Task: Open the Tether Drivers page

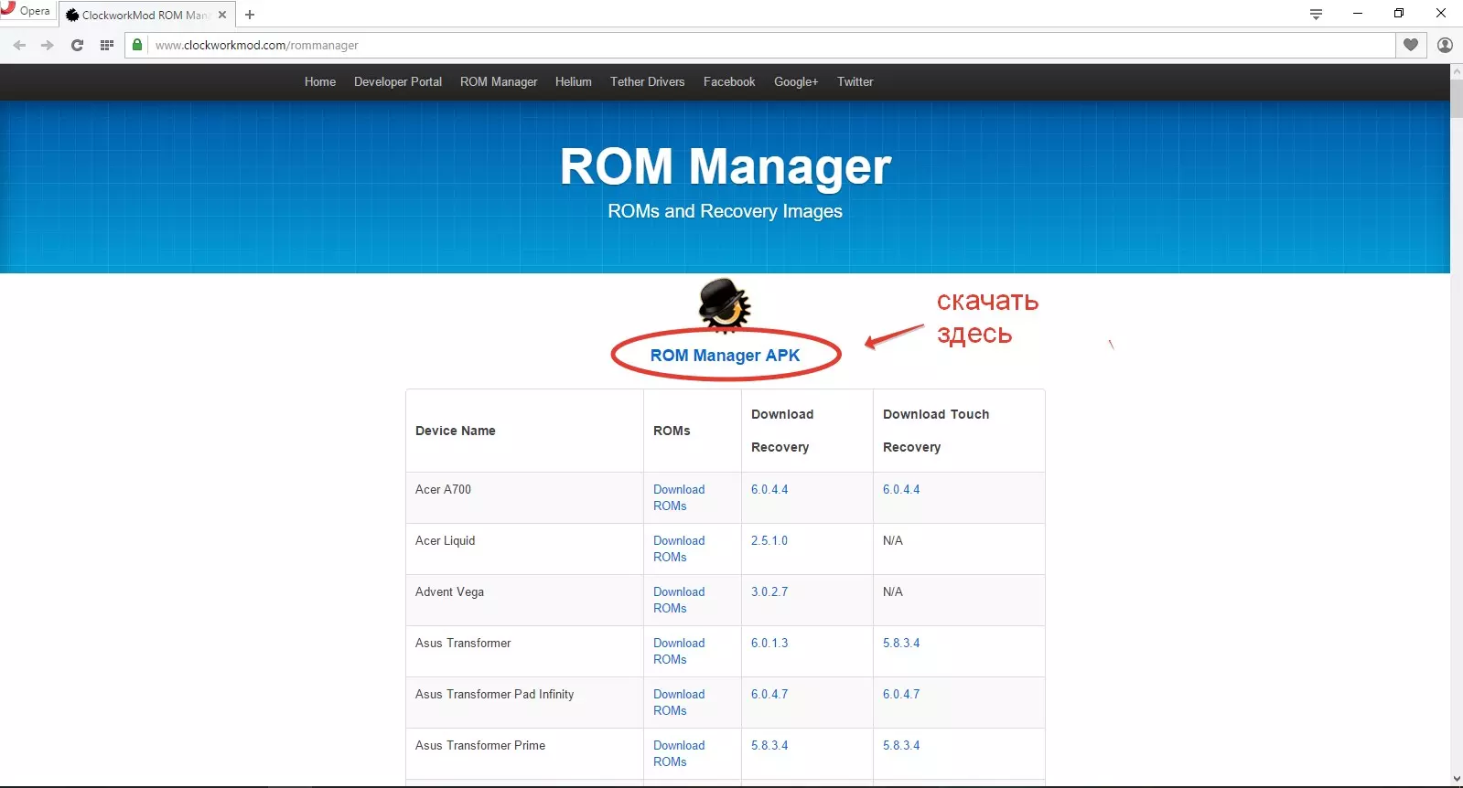Action: pyautogui.click(x=647, y=81)
